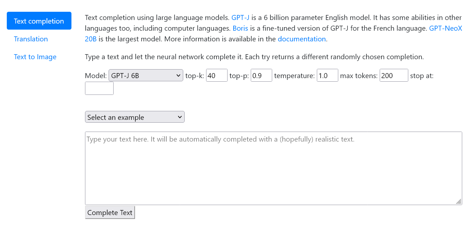Click the top-k input field
Screen dimensions: 469x240
pyautogui.click(x=216, y=75)
